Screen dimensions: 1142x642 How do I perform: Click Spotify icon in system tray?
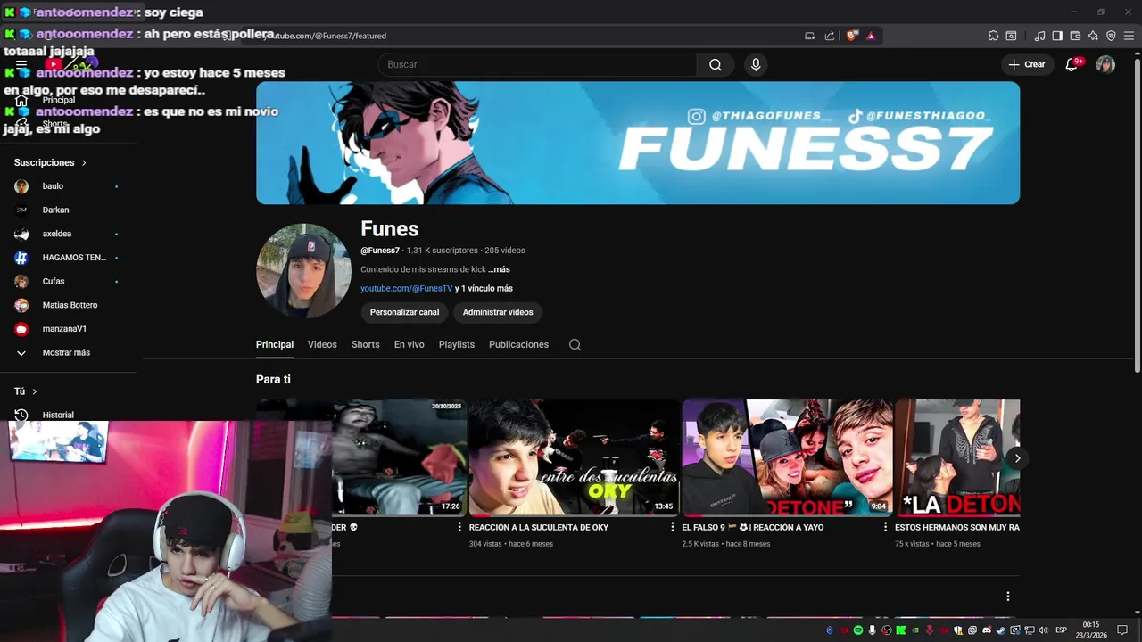click(858, 630)
